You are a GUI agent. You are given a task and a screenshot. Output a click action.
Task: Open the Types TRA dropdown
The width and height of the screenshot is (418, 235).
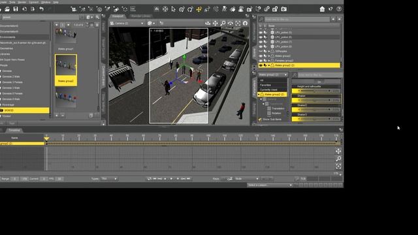pyautogui.click(x=109, y=179)
